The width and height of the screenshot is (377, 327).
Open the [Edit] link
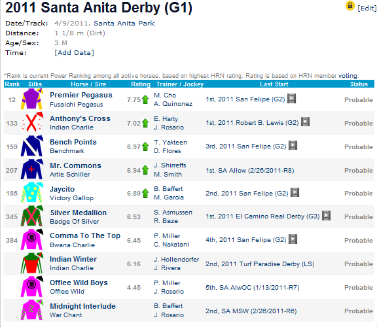coord(367,8)
